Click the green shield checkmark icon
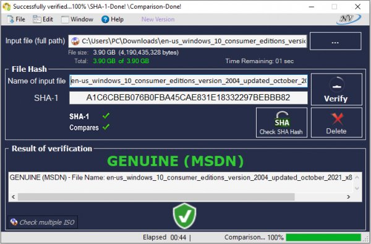The width and height of the screenshot is (371, 244). click(x=184, y=216)
